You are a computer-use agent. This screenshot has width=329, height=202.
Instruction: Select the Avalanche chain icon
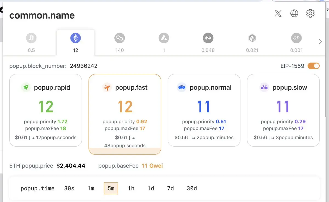click(164, 38)
